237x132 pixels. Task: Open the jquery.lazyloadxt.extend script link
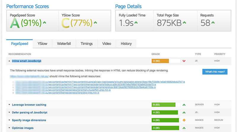pyautogui.click(x=100, y=82)
